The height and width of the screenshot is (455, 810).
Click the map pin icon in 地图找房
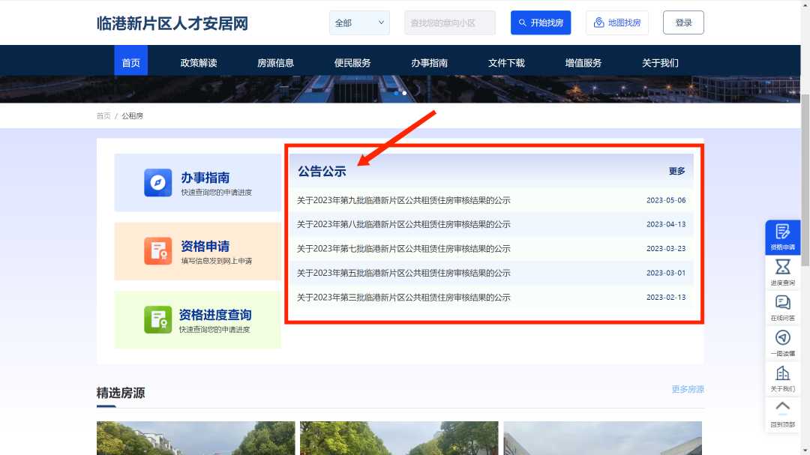point(598,22)
